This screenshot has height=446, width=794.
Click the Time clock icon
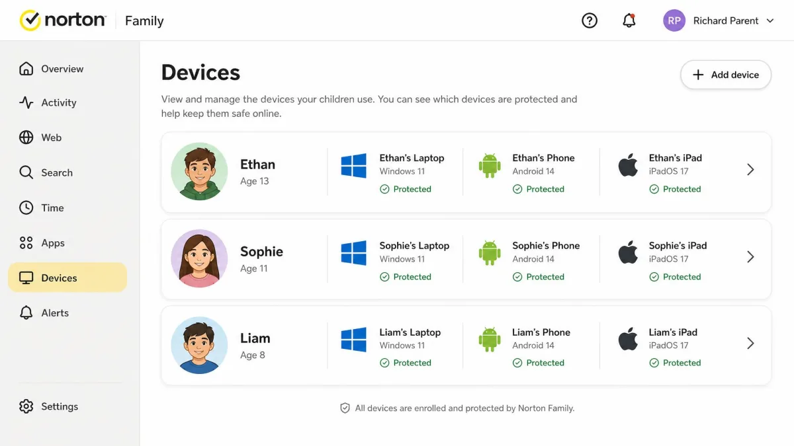(26, 207)
